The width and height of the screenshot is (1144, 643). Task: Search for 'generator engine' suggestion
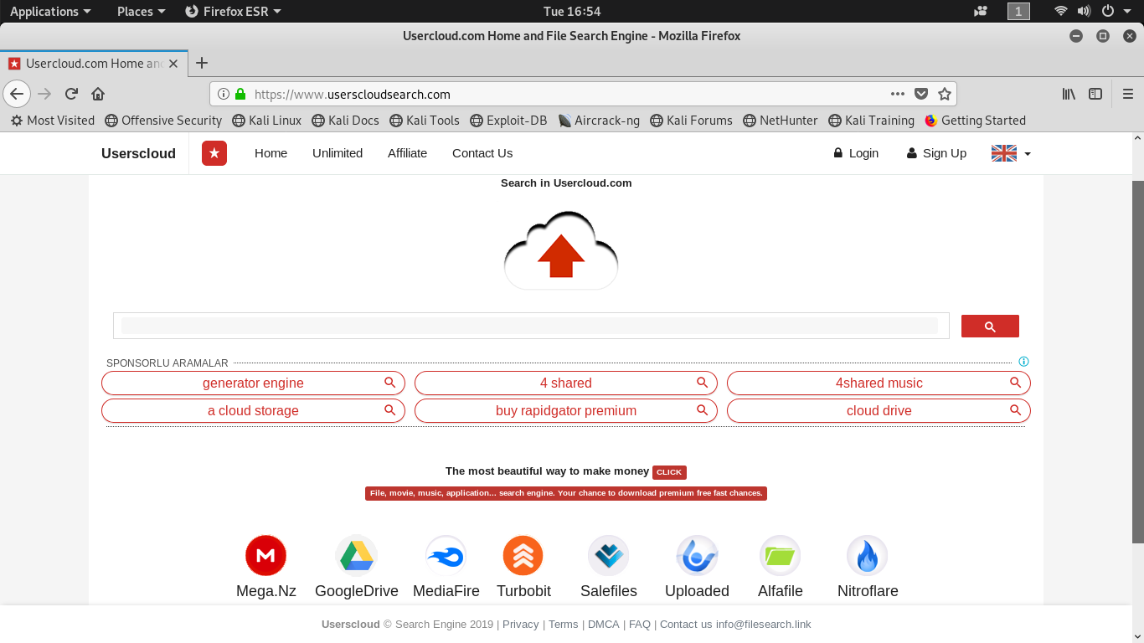tap(253, 383)
